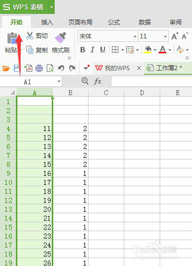Open font color dropdown arrow
The image size is (192, 266).
170,50
